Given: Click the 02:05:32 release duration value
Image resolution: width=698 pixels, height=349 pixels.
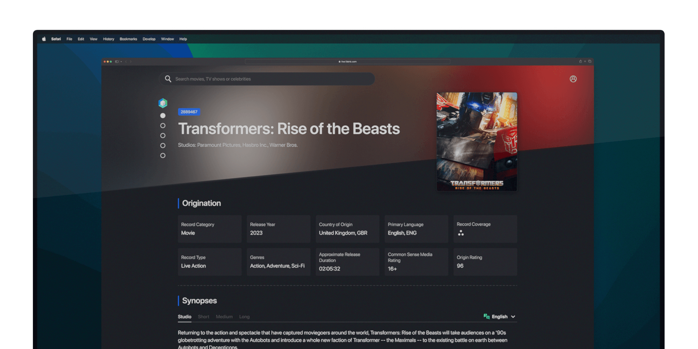Looking at the screenshot, I should (x=330, y=269).
